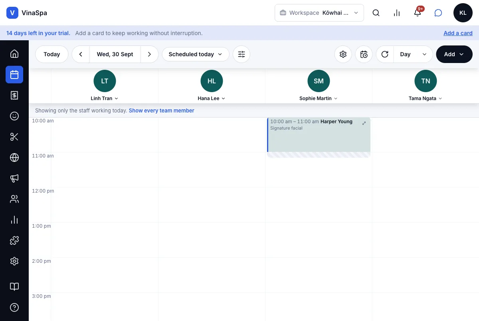
Task: Click the Add a card link
Action: (458, 33)
